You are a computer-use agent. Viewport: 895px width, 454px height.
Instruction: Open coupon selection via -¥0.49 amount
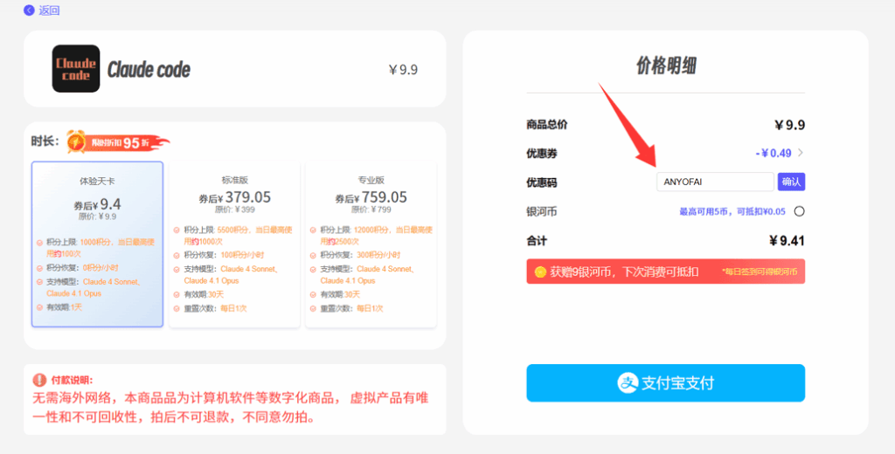(773, 153)
